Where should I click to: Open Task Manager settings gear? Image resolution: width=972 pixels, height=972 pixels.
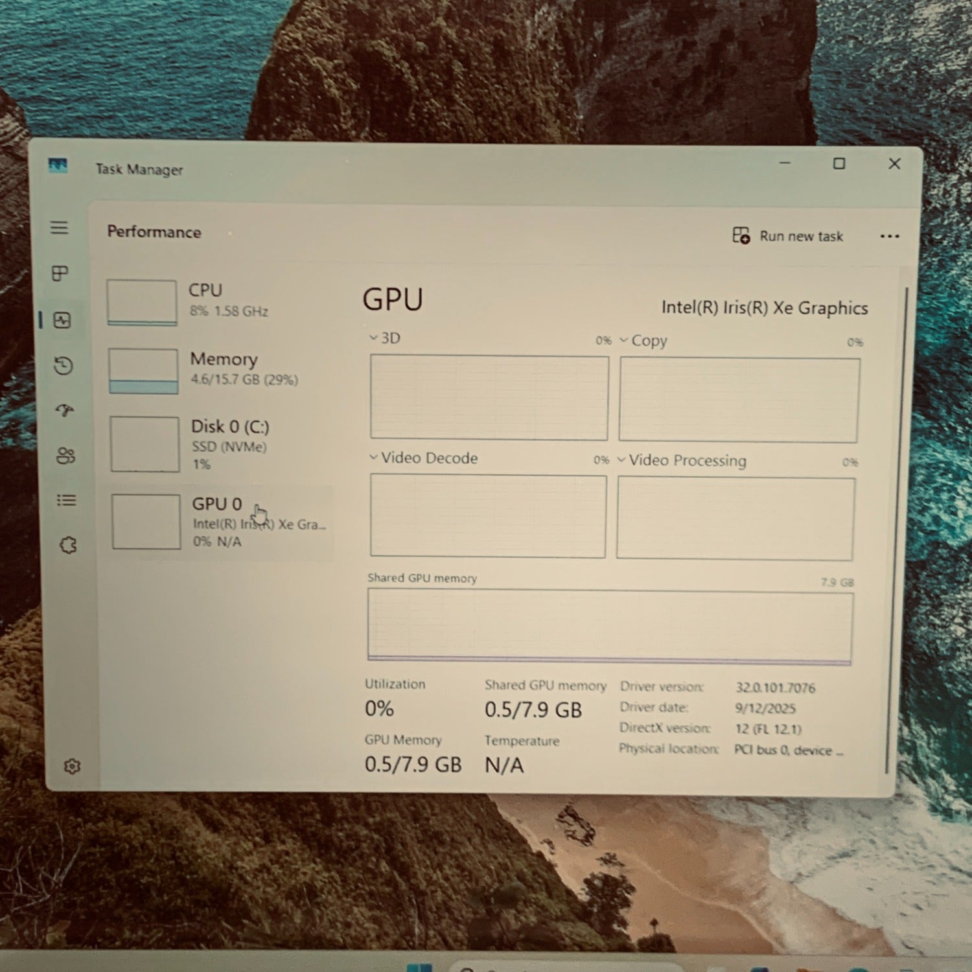[72, 767]
